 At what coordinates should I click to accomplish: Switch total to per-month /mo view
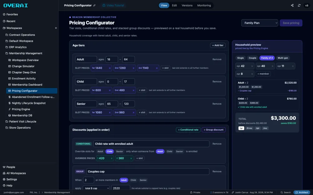(265, 128)
